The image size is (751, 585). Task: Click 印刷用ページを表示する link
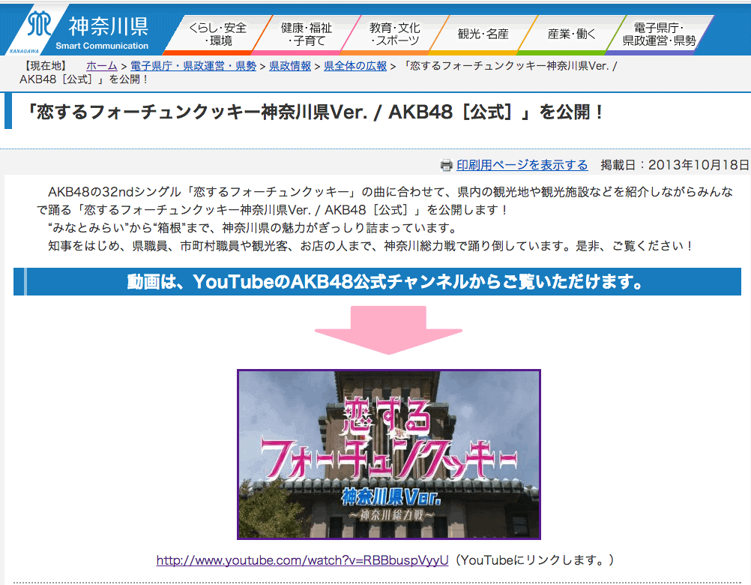(522, 165)
